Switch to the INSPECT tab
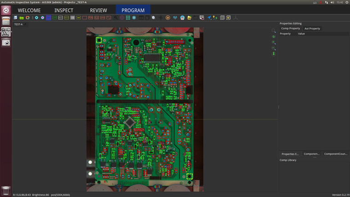350x197 pixels. tap(64, 10)
